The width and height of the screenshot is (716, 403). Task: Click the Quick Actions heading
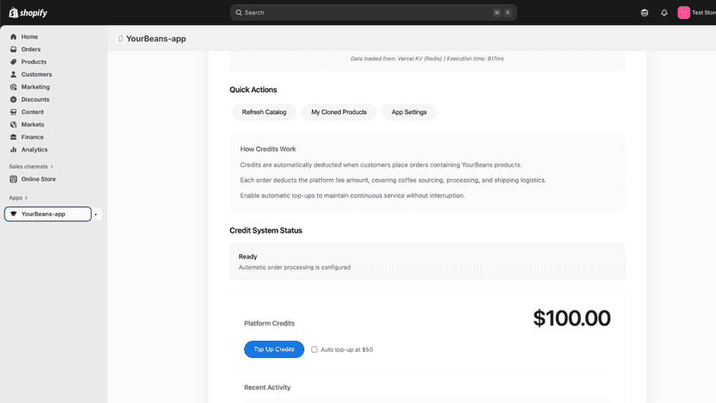point(253,90)
